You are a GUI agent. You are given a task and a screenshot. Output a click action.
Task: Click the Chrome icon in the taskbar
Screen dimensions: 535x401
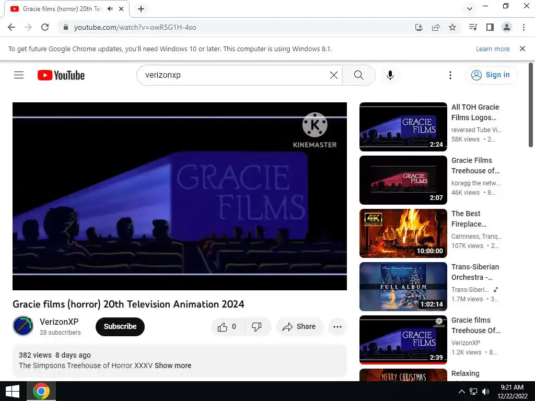41,391
